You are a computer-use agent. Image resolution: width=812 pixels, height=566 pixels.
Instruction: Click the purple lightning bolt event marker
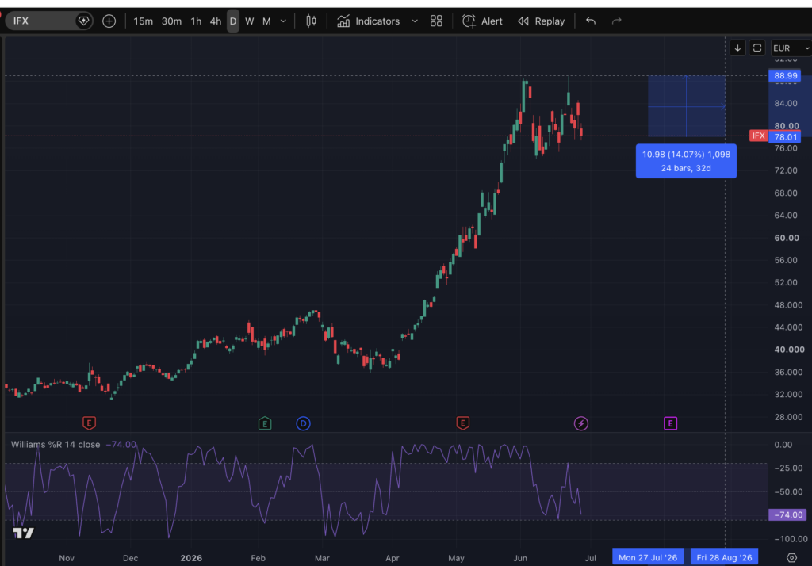click(x=581, y=423)
